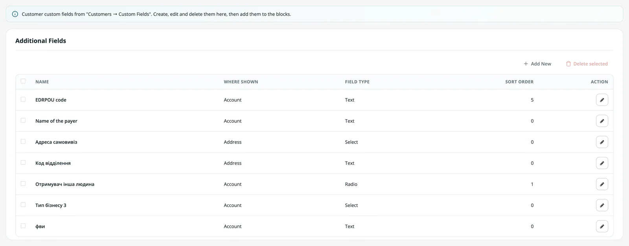Add a new additional field
Screen dimensions: 629x246
[537, 64]
